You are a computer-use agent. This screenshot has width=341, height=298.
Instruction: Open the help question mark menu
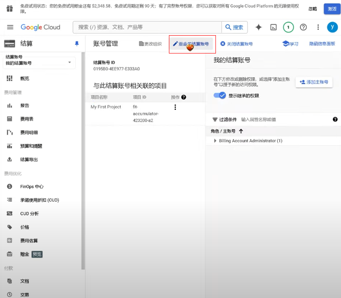tap(303, 27)
